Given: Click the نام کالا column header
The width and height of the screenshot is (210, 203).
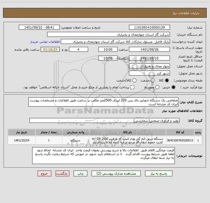Looking at the screenshot, I should click(x=128, y=132).
